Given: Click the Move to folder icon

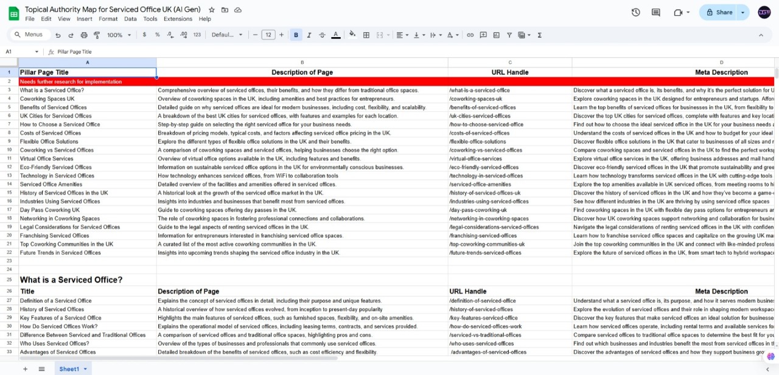Looking at the screenshot, I should tap(225, 10).
